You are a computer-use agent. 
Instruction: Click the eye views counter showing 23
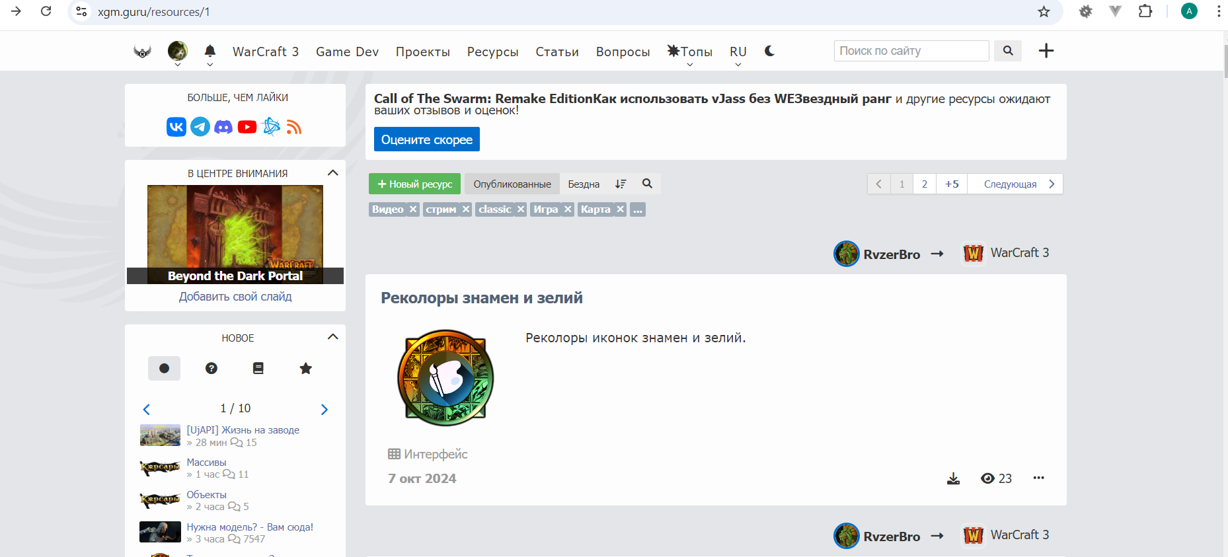tap(996, 478)
